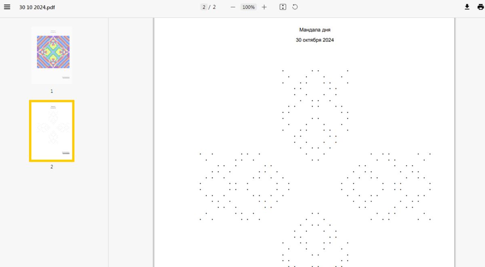Download the PDF file
This screenshot has width=485, height=267.
point(467,7)
